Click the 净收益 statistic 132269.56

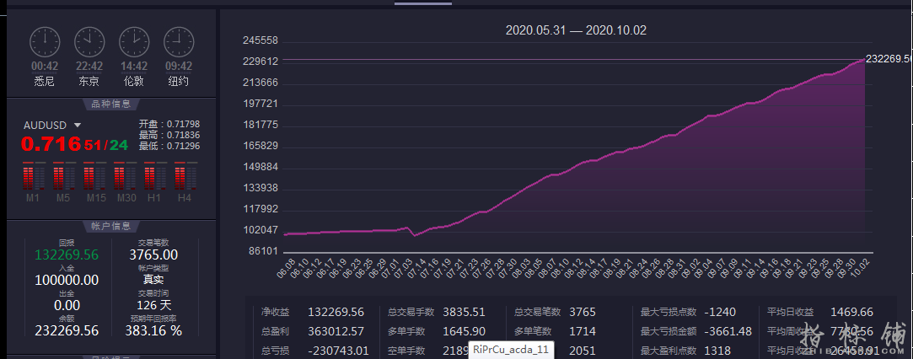pyautogui.click(x=336, y=313)
